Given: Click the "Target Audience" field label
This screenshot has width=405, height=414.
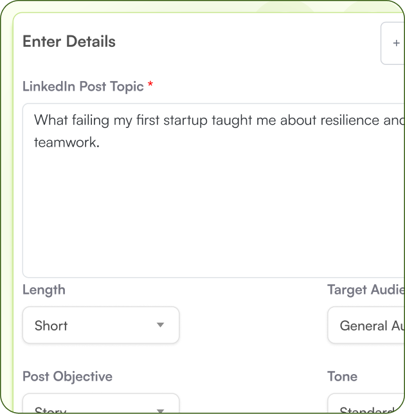Looking at the screenshot, I should [365, 290].
